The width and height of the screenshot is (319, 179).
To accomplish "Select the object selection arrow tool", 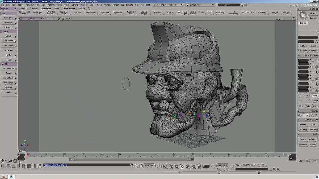I will pos(303,16).
